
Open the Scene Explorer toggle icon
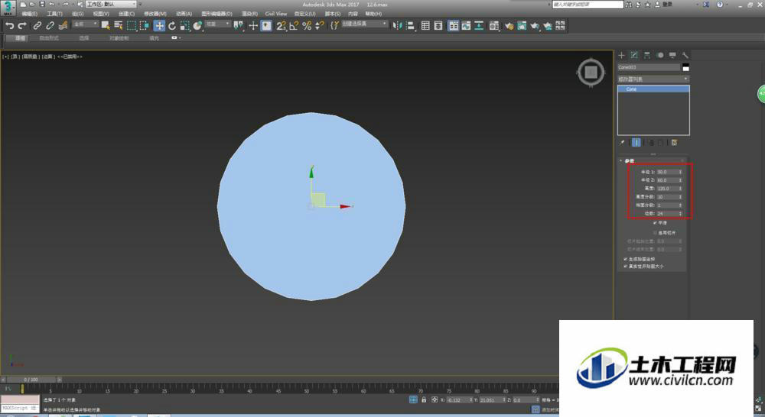pyautogui.click(x=425, y=26)
